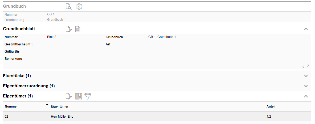Image resolution: width=315 pixels, height=124 pixels.
Task: Expand the Eigentümerzuordnung section chevron
Action: [306, 86]
